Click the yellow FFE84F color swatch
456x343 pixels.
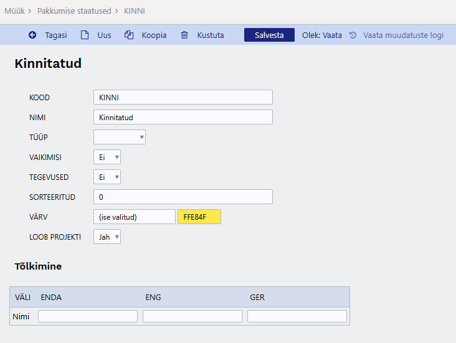pyautogui.click(x=199, y=217)
